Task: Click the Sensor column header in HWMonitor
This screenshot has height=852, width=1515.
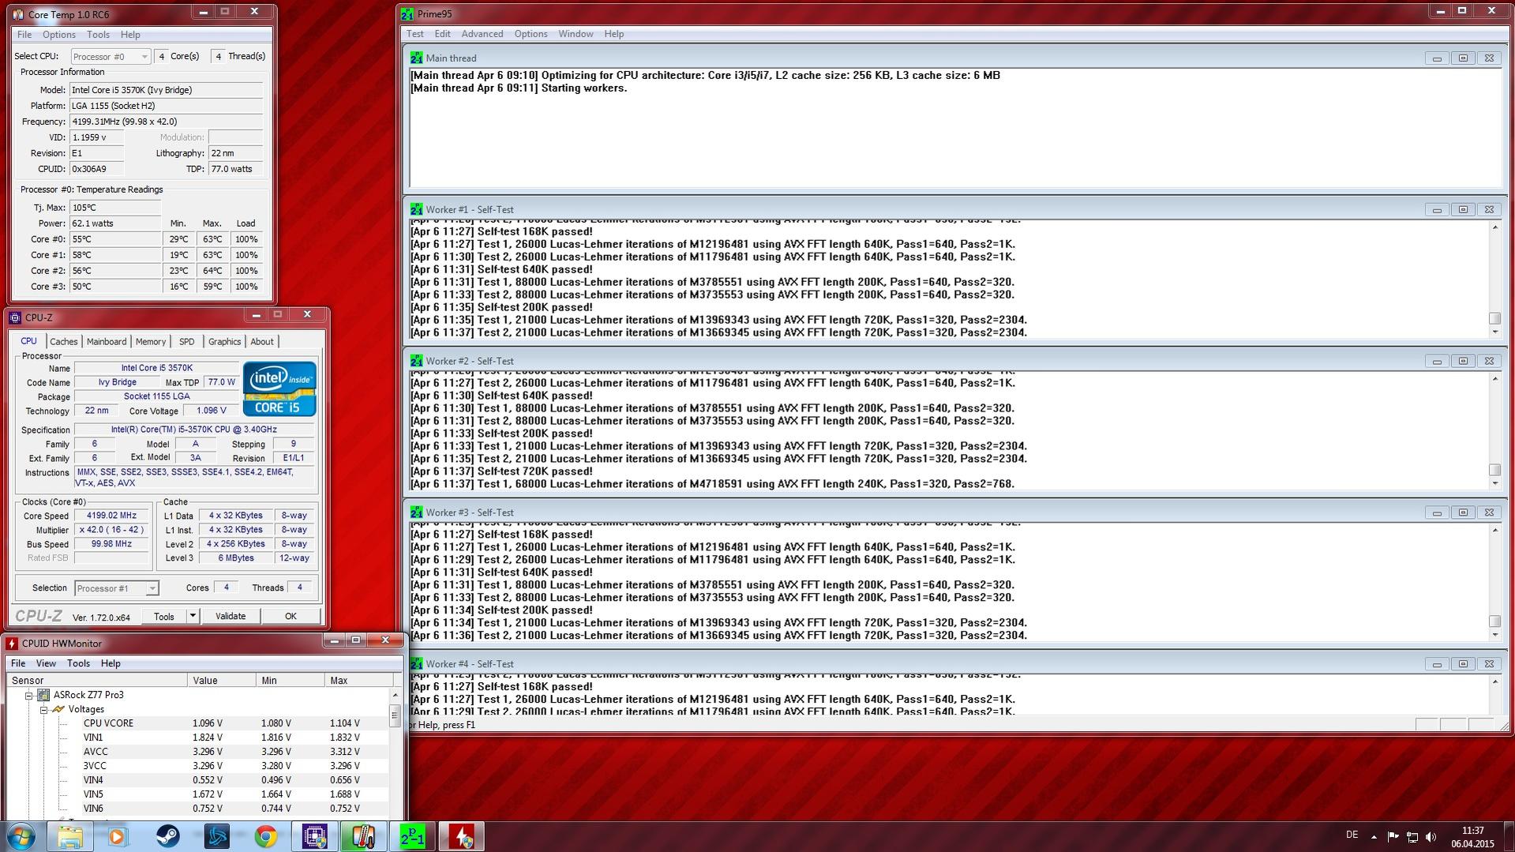Action: coord(96,680)
